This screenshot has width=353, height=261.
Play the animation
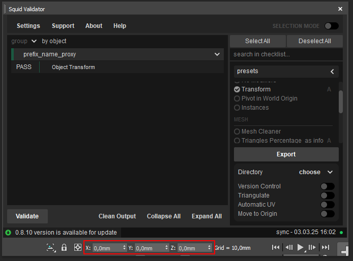pos(300,247)
